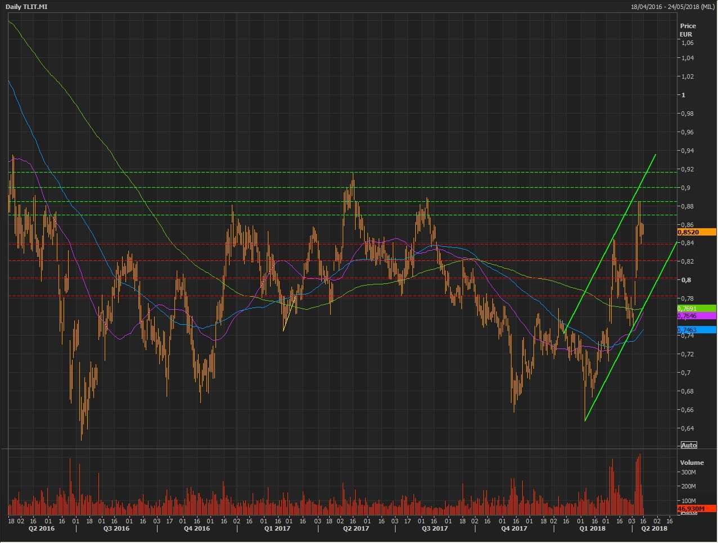
Task: Select Q4 2016 on the time axis
Action: 197,528
